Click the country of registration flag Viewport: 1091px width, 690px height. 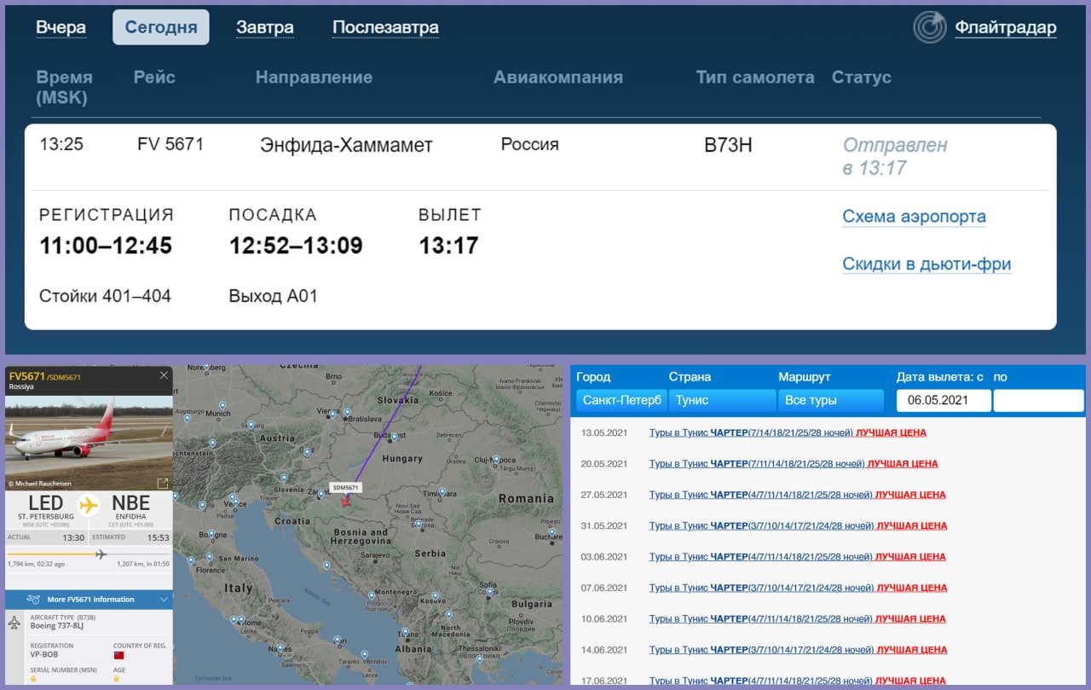118,657
